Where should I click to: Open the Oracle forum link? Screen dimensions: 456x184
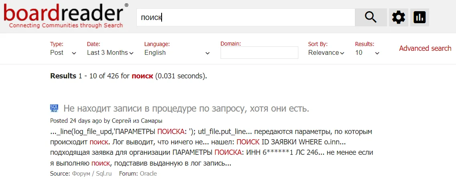click(148, 174)
